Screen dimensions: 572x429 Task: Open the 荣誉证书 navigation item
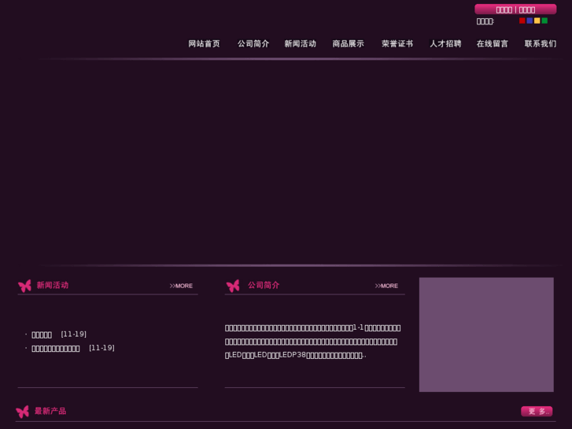point(397,44)
